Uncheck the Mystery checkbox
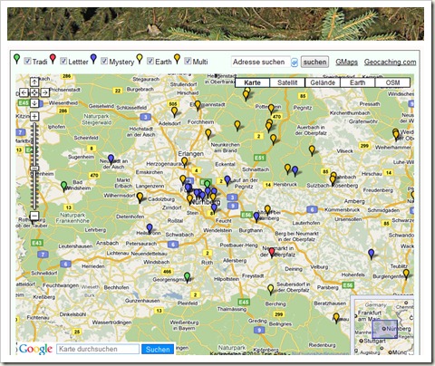Screen dimensions: 435x366 (x=104, y=61)
